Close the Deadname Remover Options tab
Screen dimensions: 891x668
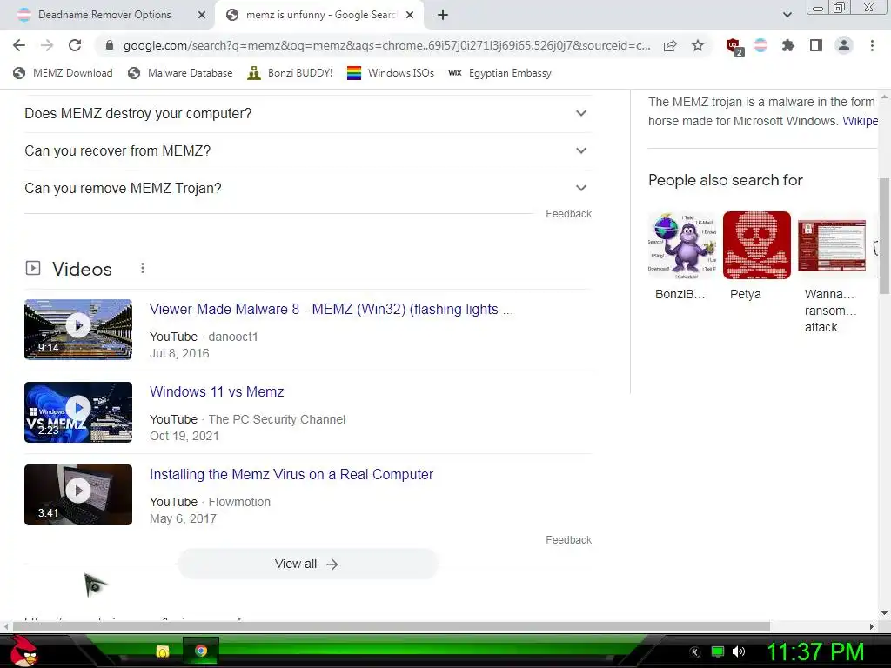pyautogui.click(x=202, y=15)
